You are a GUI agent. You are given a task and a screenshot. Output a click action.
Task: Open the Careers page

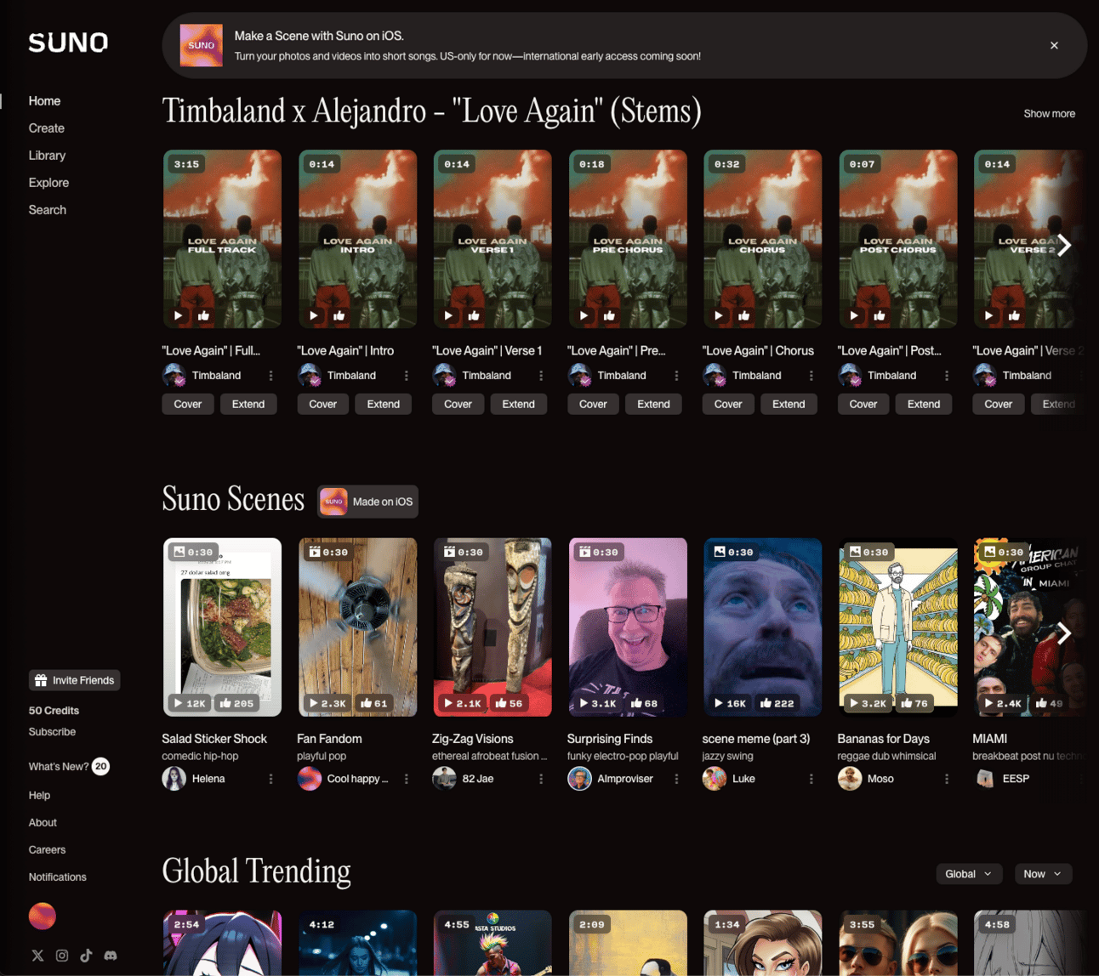coord(47,850)
